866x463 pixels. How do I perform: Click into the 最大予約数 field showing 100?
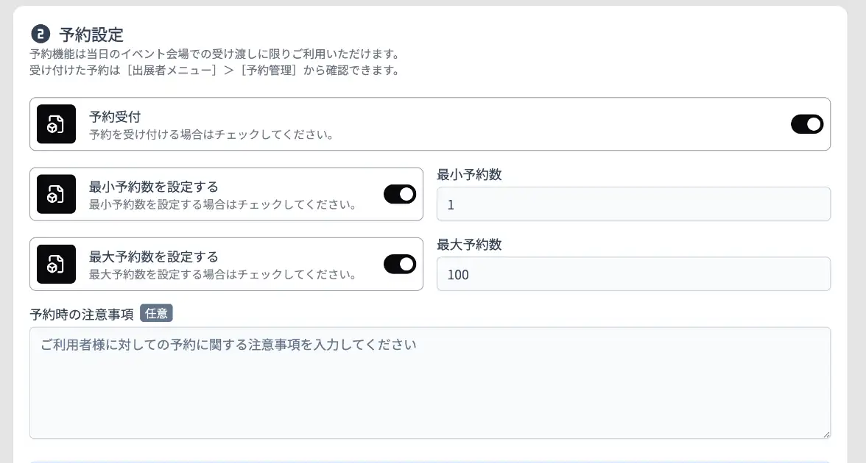[633, 274]
